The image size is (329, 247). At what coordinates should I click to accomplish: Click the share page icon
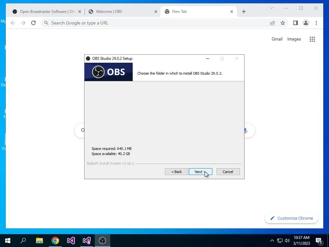272,23
